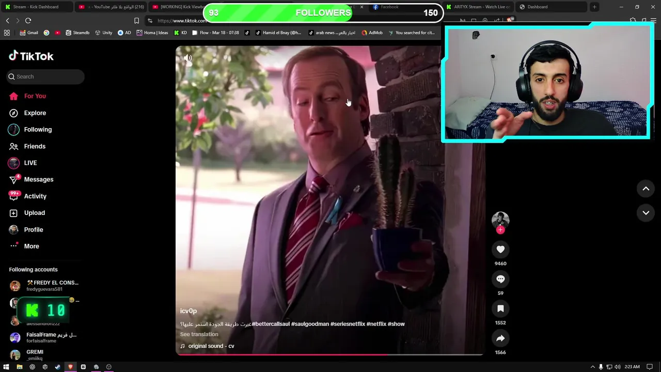
Task: Open the Homa | Ideas bookmark
Action: (x=152, y=33)
